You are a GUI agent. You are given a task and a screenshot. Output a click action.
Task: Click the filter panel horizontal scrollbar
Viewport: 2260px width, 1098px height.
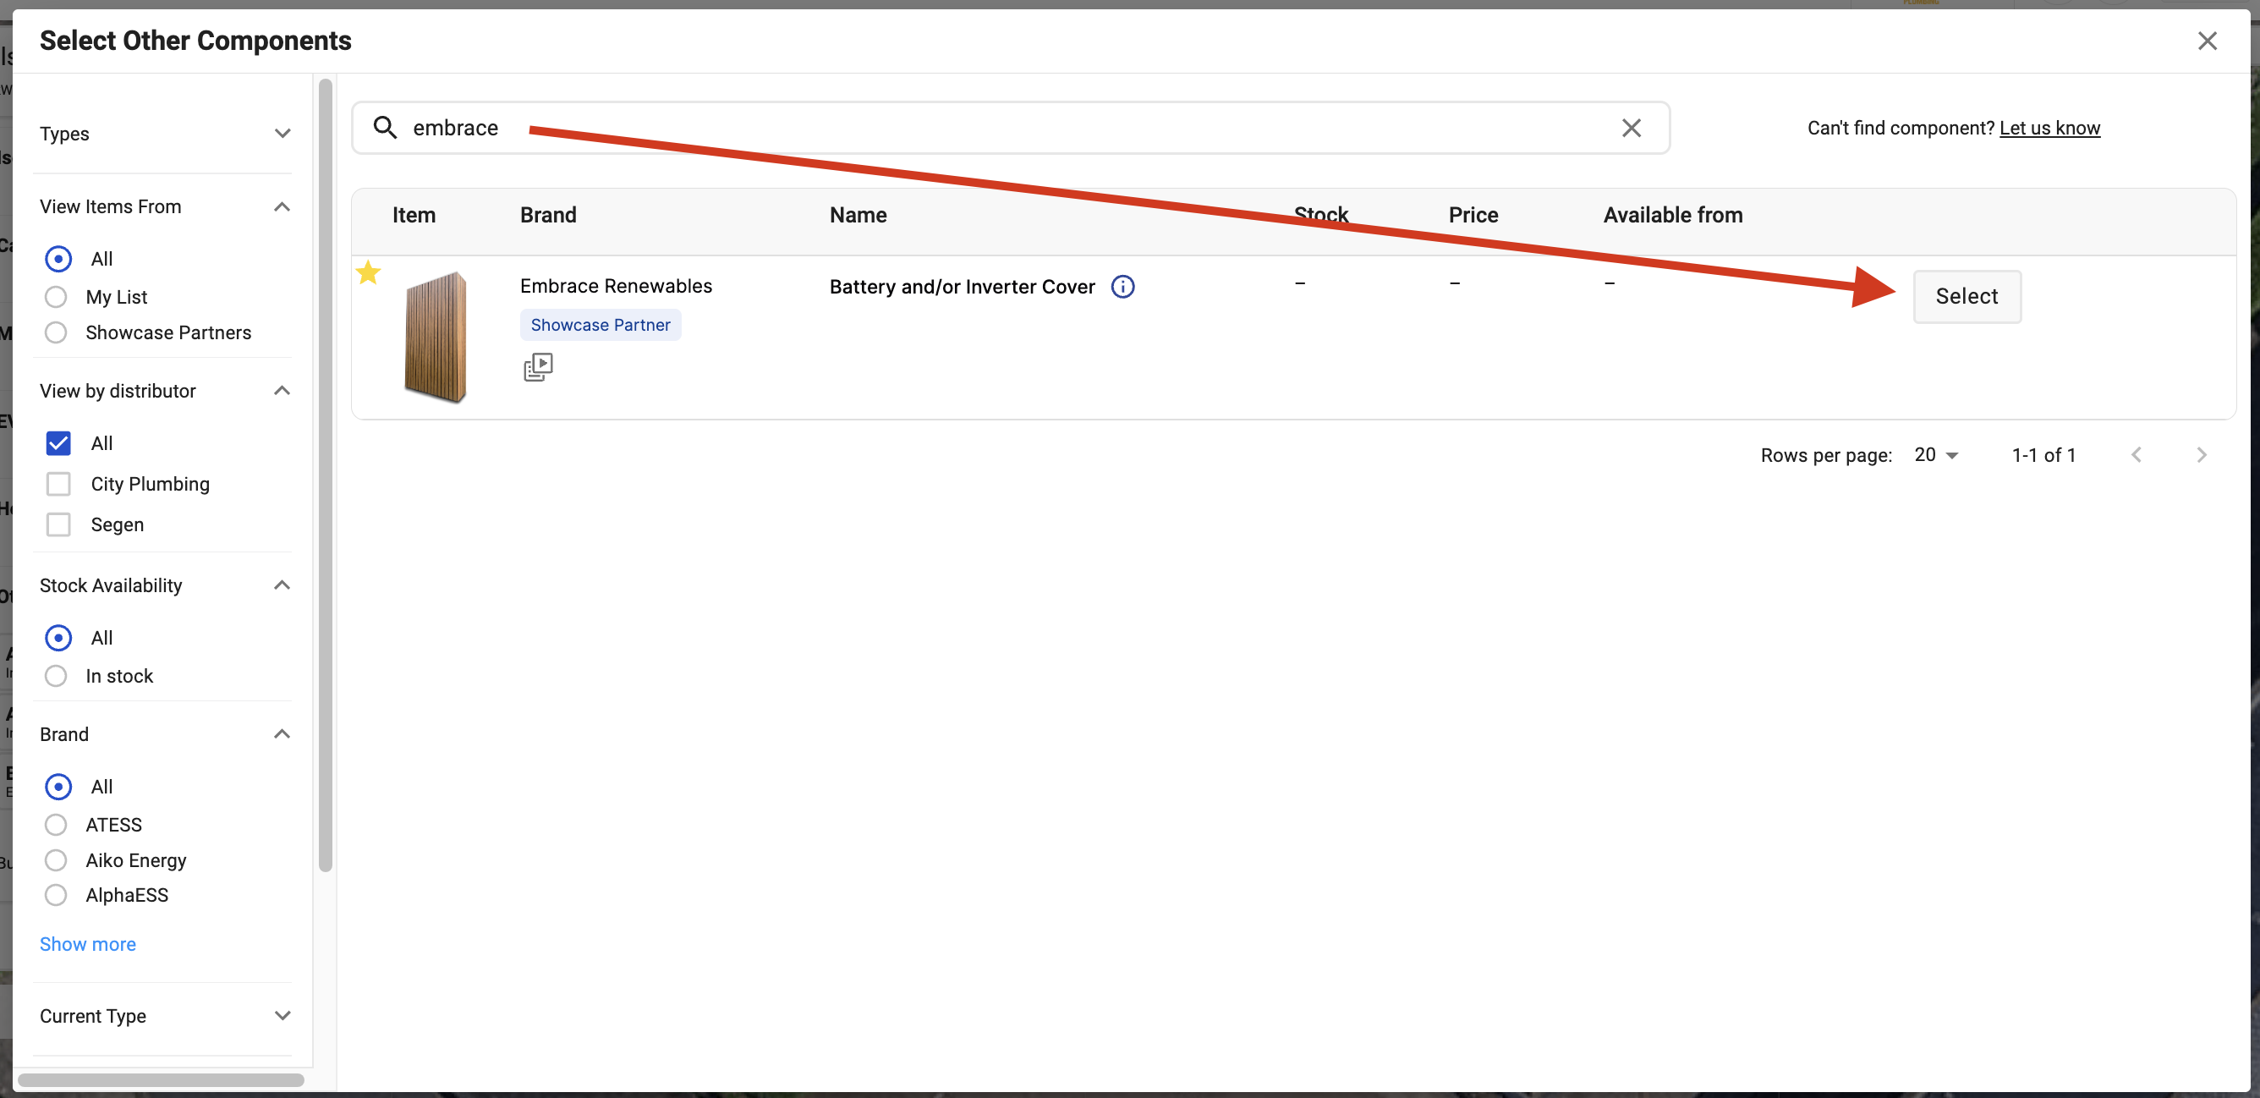(x=161, y=1079)
